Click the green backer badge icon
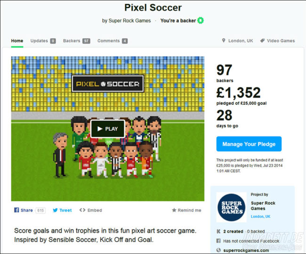 pyautogui.click(x=201, y=21)
